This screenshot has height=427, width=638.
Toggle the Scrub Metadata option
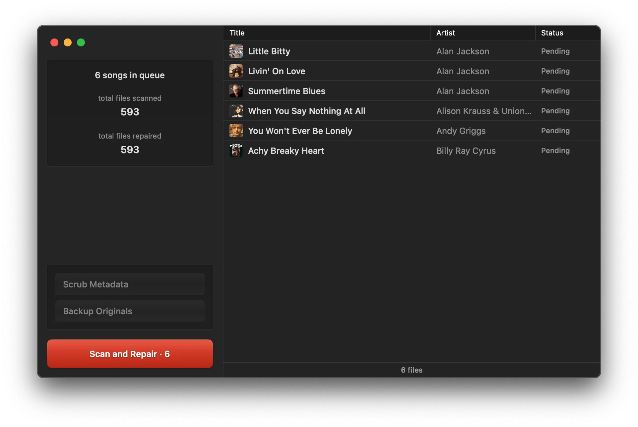(x=130, y=284)
